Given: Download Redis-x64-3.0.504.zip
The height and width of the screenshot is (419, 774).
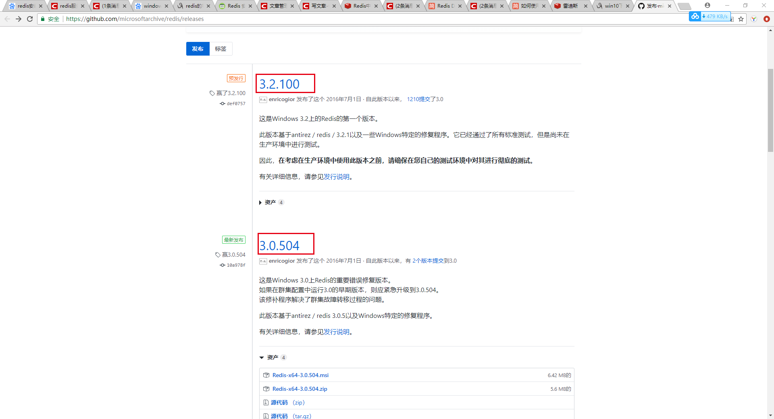Looking at the screenshot, I should [x=300, y=389].
